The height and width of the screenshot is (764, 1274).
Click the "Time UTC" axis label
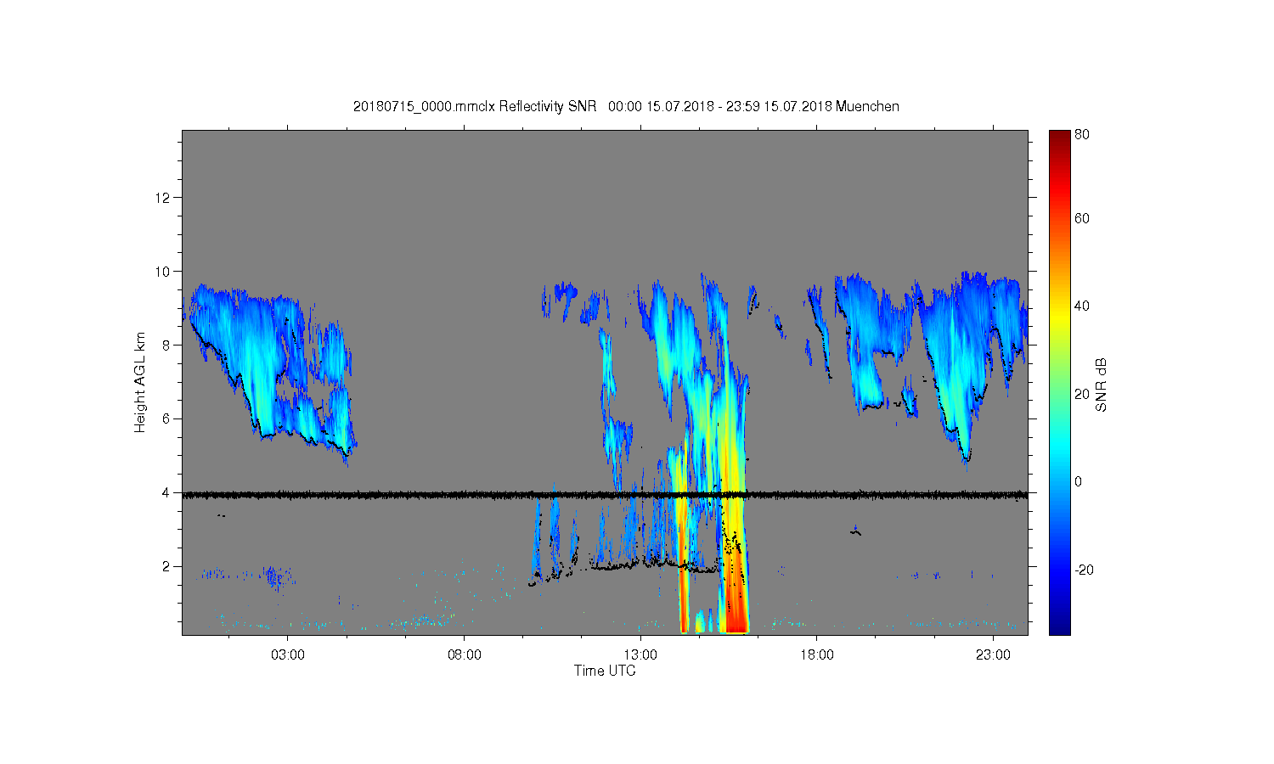click(605, 671)
